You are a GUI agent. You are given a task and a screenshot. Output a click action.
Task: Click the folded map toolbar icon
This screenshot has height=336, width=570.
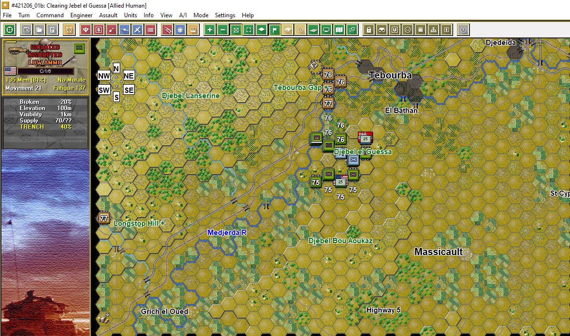pyautogui.click(x=339, y=30)
